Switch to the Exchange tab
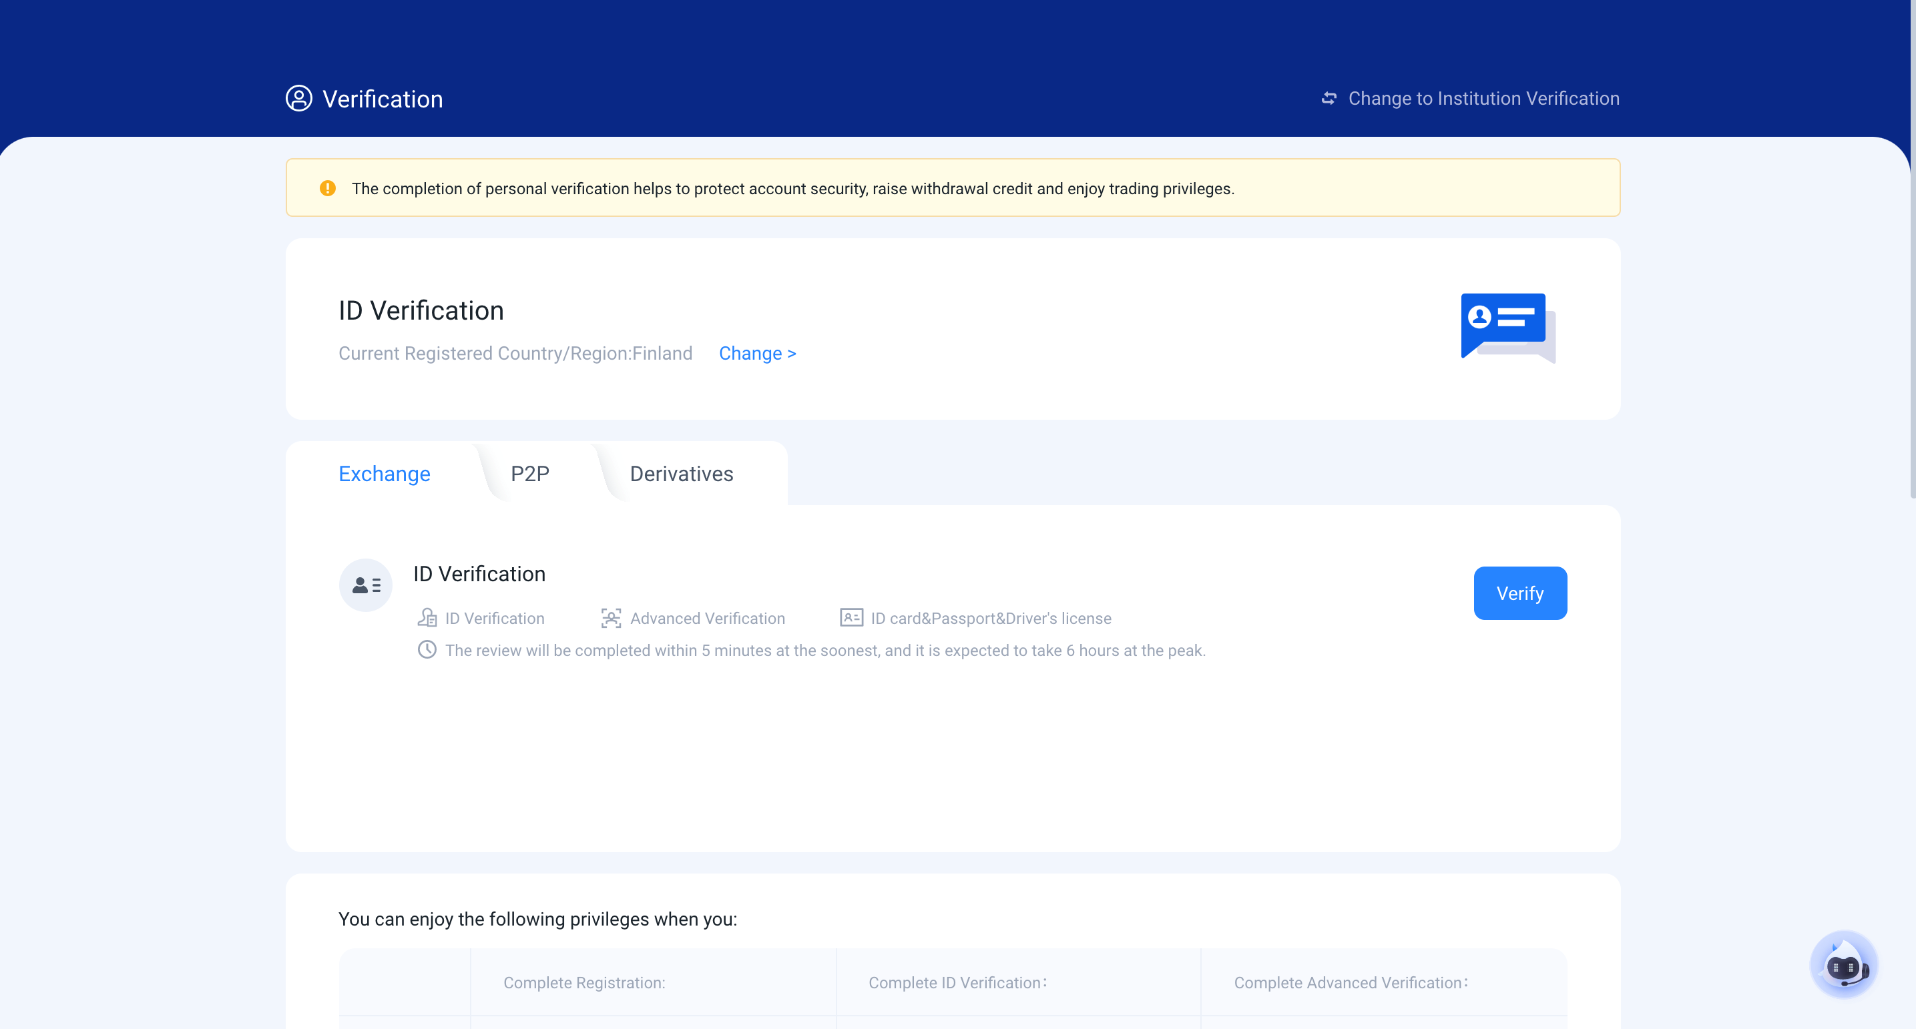The height and width of the screenshot is (1029, 1916). point(384,474)
